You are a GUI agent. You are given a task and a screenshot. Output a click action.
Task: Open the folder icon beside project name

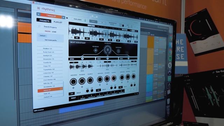tap(67, 18)
